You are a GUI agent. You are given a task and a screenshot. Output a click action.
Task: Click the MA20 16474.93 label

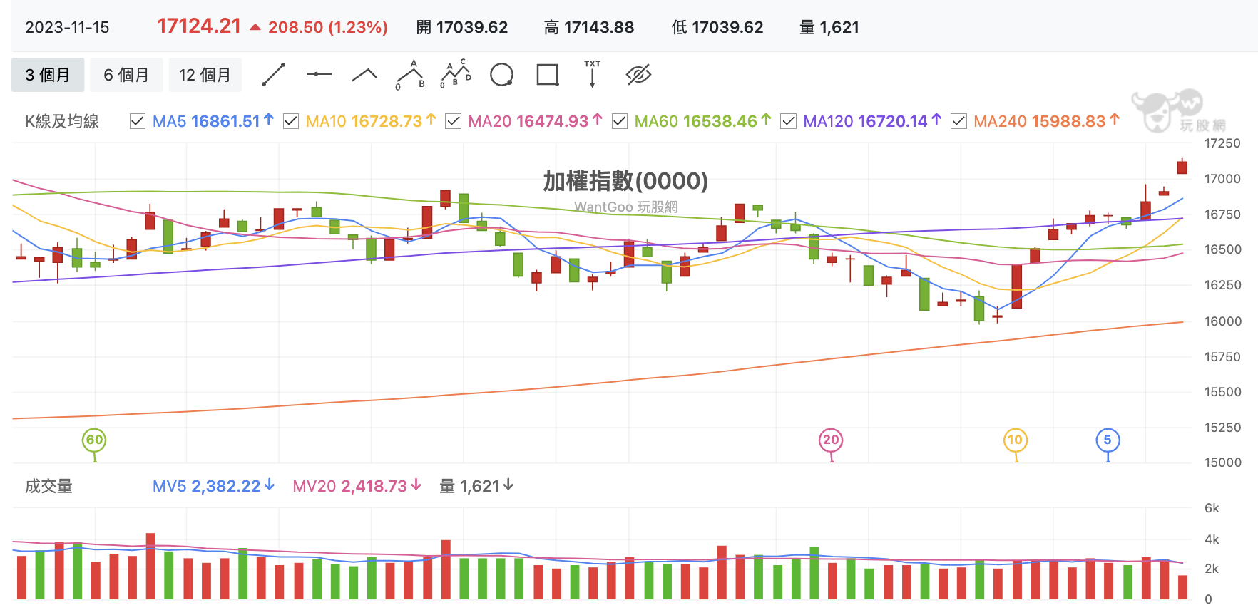click(x=536, y=121)
